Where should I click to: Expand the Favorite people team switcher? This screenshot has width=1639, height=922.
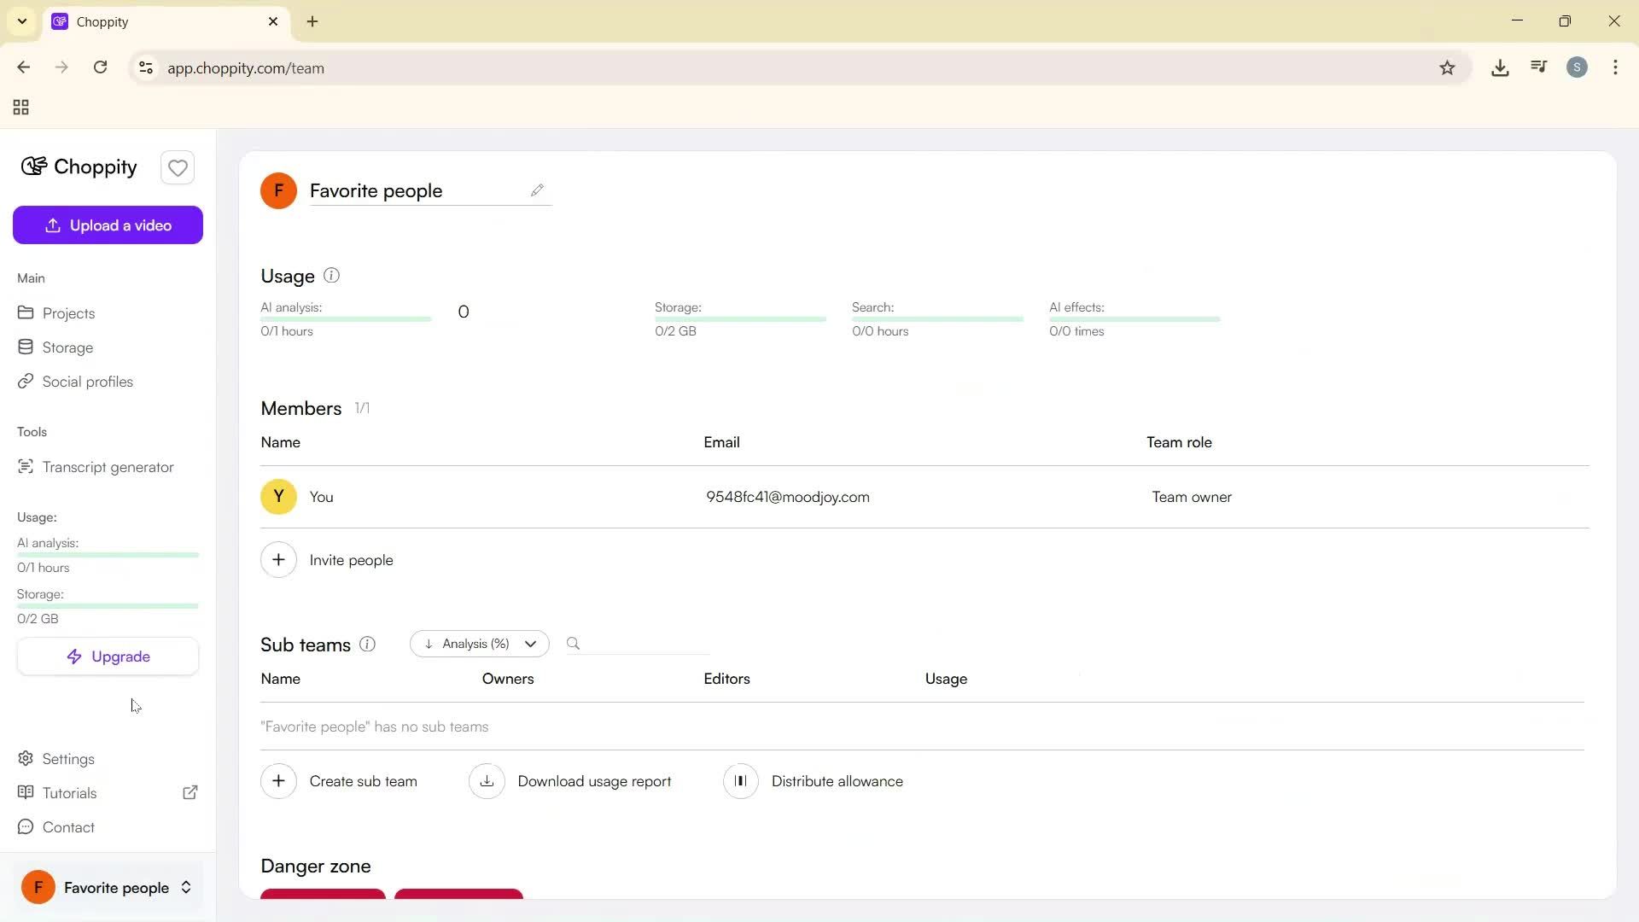pyautogui.click(x=185, y=888)
